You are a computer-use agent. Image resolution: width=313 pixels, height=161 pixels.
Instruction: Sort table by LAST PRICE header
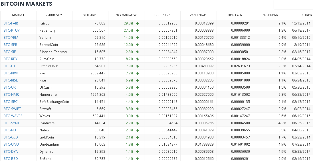click(x=162, y=15)
